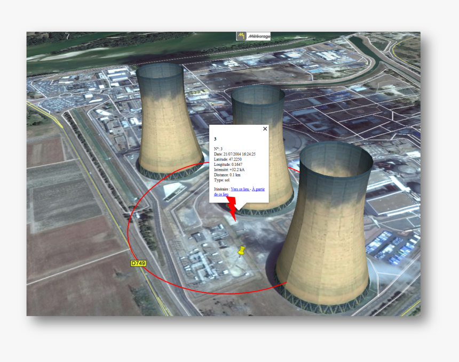Viewport: 459px width, 362px height.
Task: Click the bold '3' popup title
Action: click(x=215, y=139)
